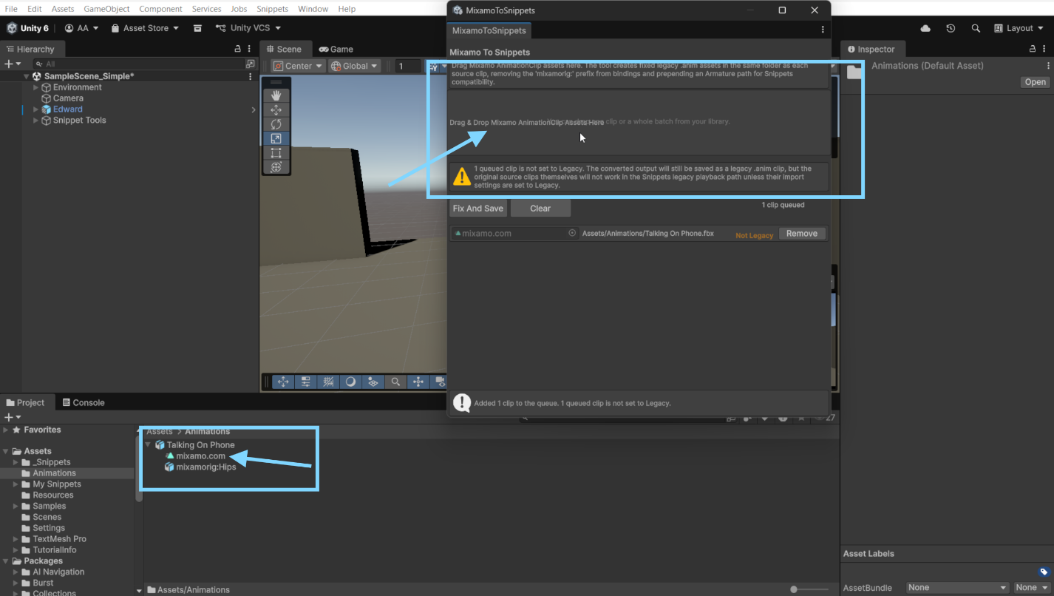The height and width of the screenshot is (596, 1054).
Task: Select mixamorig:Hips in Project panel
Action: click(x=200, y=467)
